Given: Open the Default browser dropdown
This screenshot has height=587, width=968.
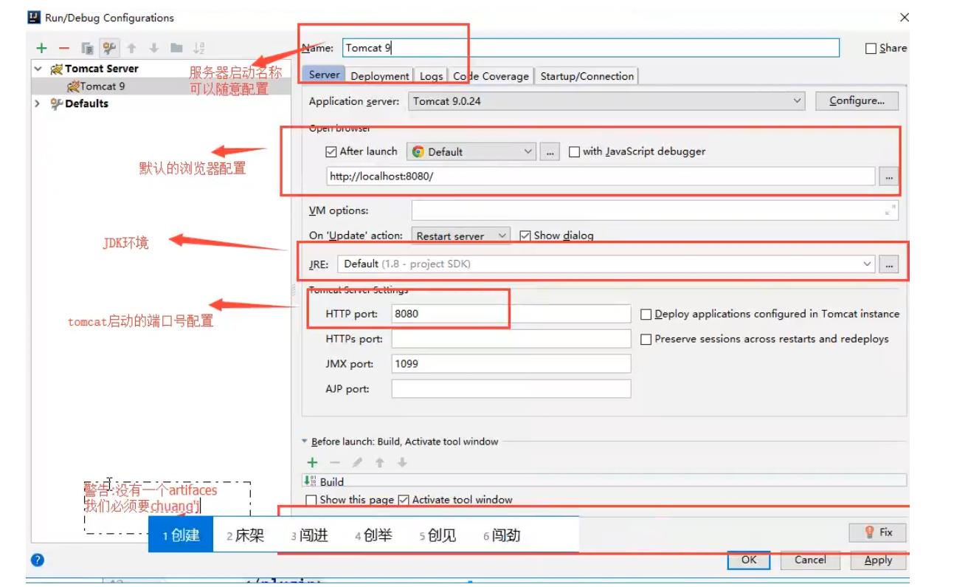Looking at the screenshot, I should 471,151.
